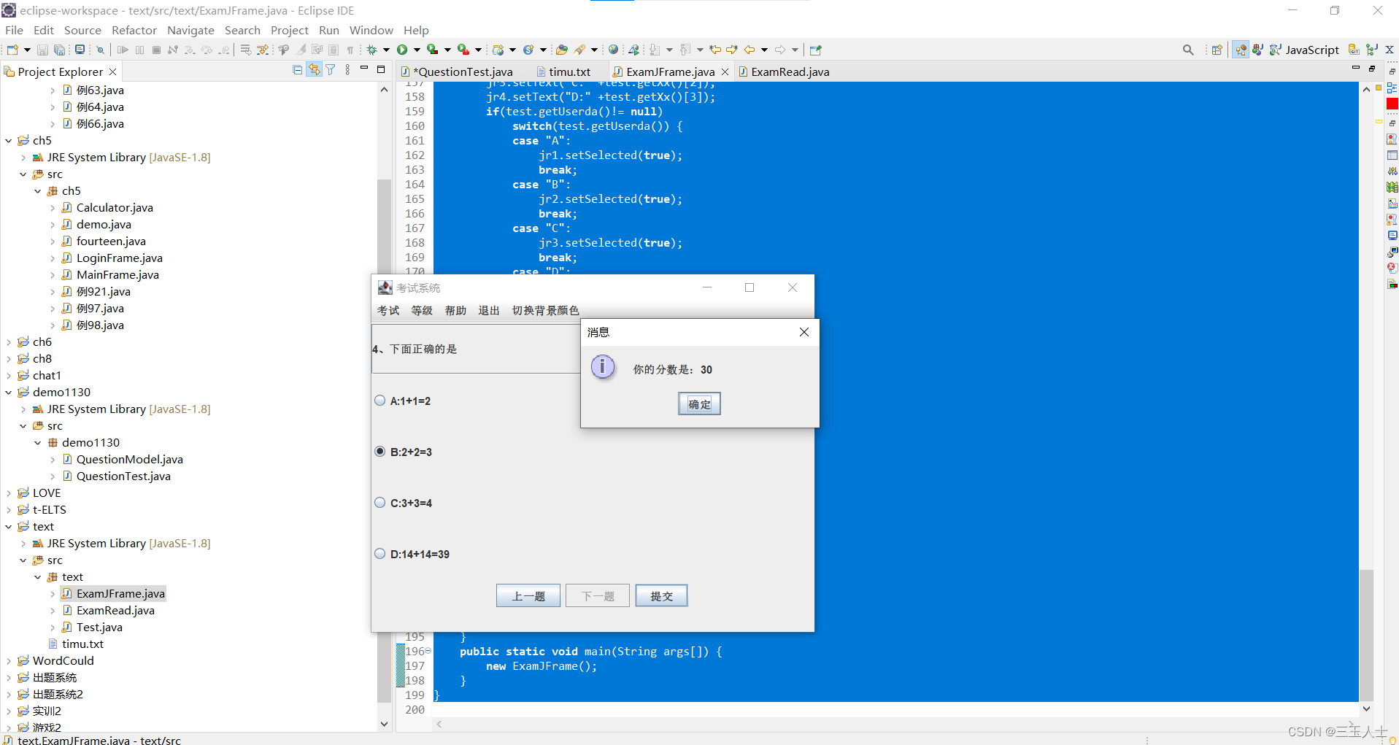Open the Run button dropdown arrow

[417, 50]
